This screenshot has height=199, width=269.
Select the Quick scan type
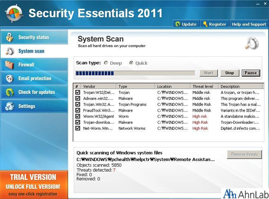131,63
